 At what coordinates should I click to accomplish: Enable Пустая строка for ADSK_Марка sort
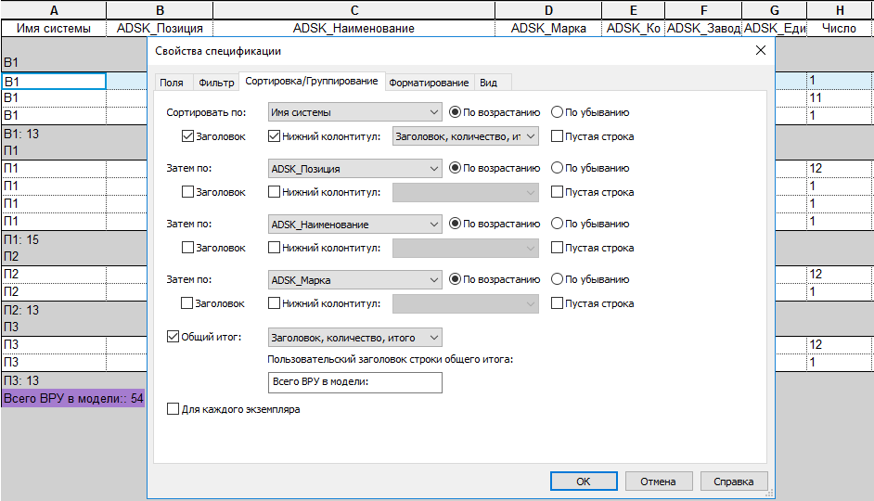[557, 303]
